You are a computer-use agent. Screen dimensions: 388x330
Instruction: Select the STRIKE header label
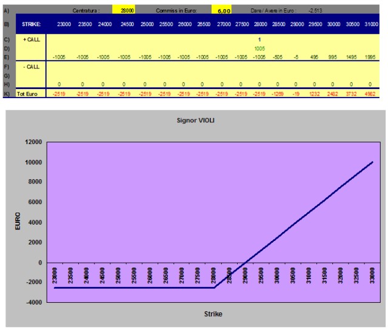point(32,25)
